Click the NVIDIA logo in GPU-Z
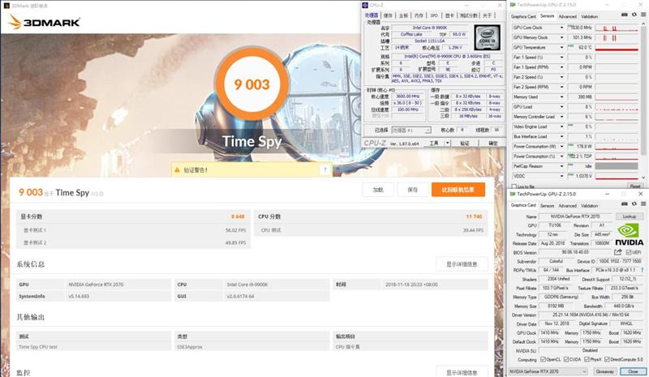Image resolution: width=649 pixels, height=377 pixels. pyautogui.click(x=630, y=234)
